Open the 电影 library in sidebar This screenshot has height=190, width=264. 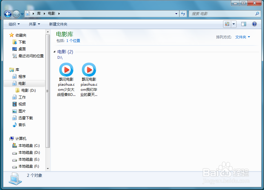(x=21, y=83)
